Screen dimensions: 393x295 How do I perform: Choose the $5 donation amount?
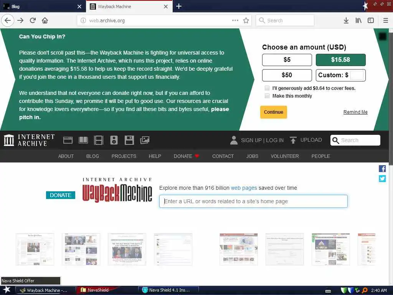click(x=287, y=60)
